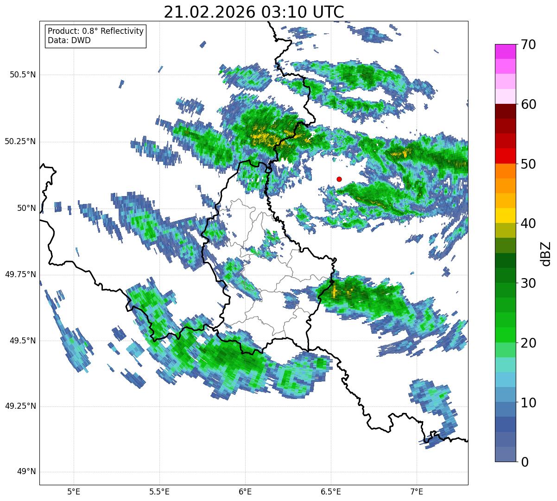Viewport: 557px width, 501px height.
Task: Click the colorbar tick value 0
Action: [x=525, y=462]
